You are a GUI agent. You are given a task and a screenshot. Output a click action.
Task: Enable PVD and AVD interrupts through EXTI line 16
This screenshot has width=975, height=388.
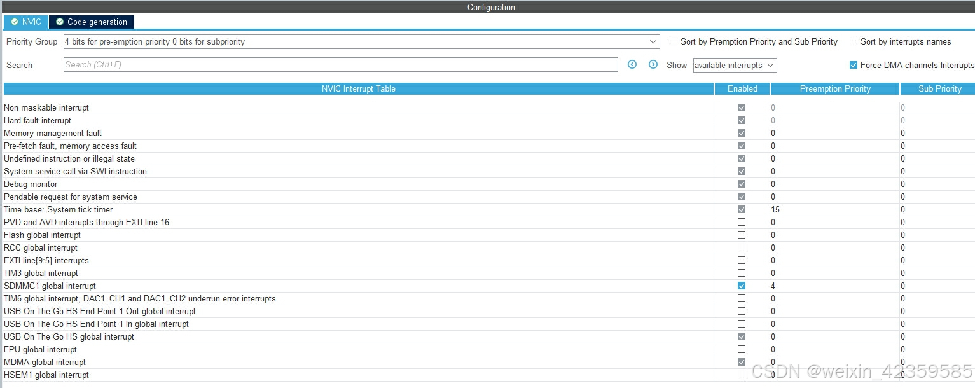coord(742,223)
